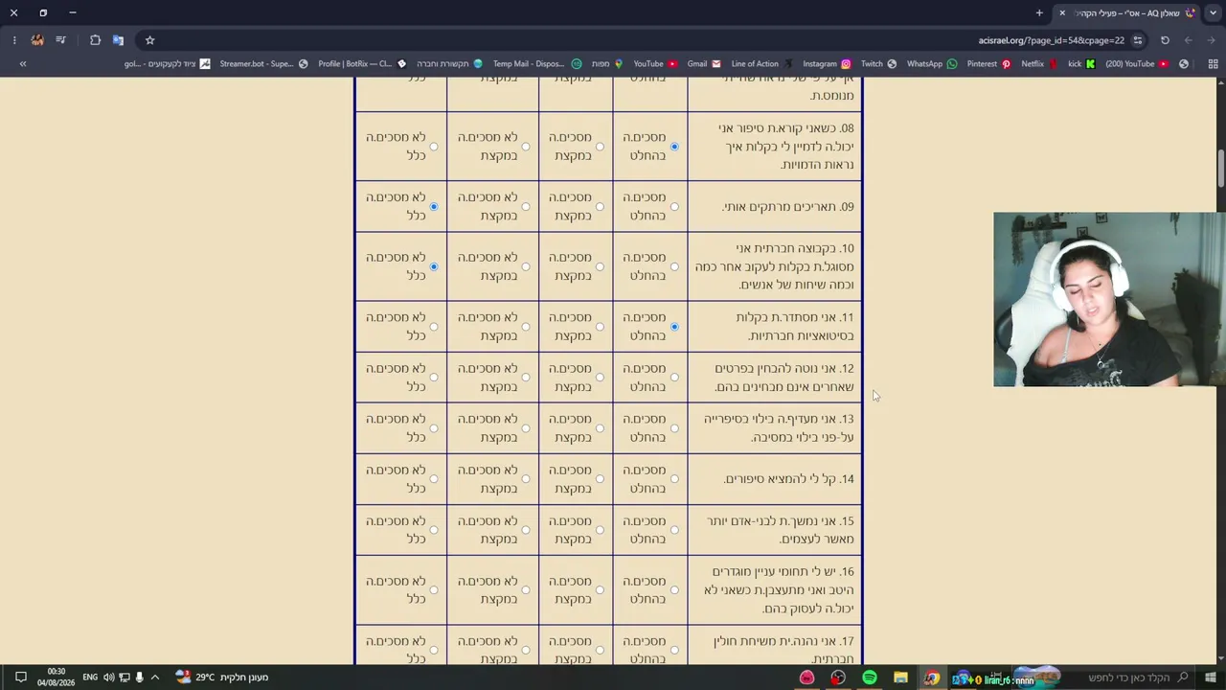Viewport: 1226px width, 690px height.
Task: Reload the current page
Action: [x=1165, y=40]
